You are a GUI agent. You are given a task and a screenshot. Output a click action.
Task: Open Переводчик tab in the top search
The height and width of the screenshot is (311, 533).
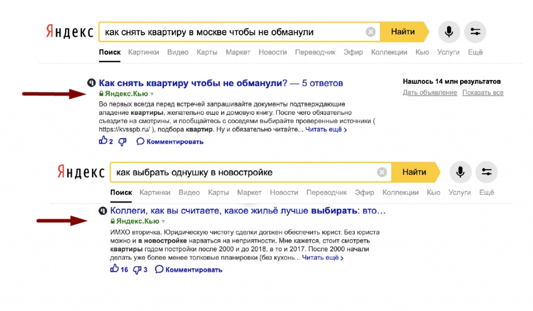pos(315,52)
